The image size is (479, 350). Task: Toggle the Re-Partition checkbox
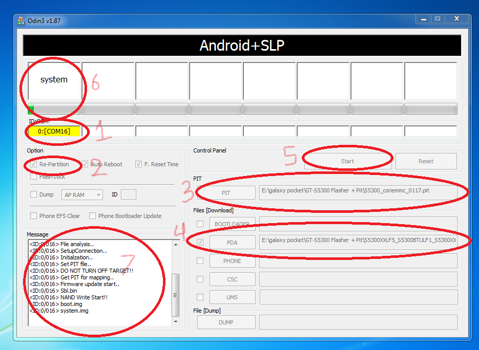[34, 164]
